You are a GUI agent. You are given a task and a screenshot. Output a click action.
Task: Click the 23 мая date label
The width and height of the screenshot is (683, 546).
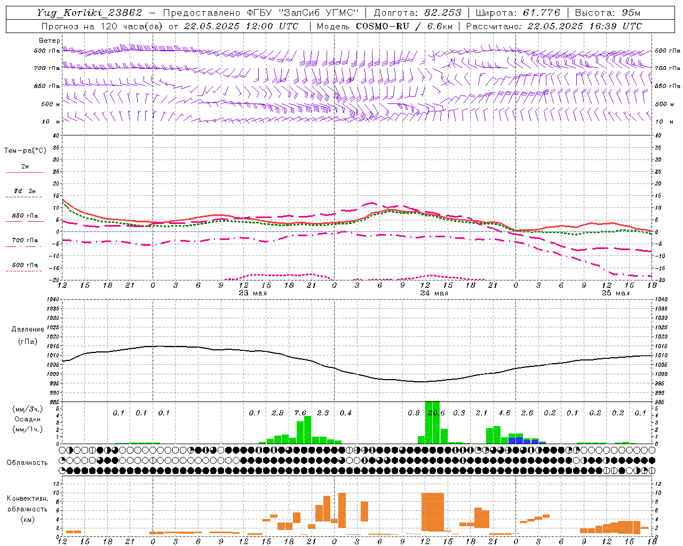pos(252,293)
